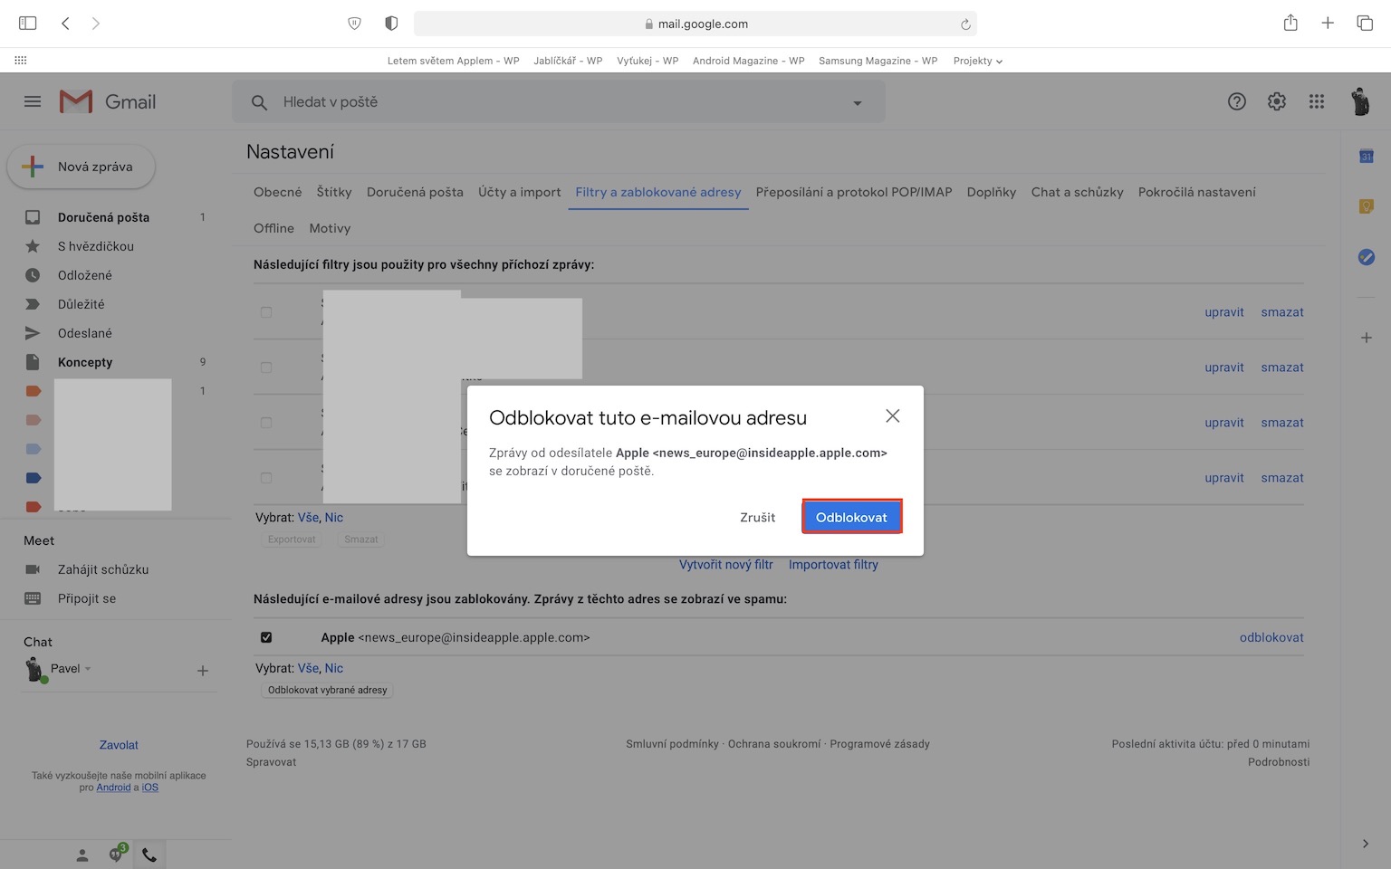The image size is (1391, 869).
Task: Open the Gmail support question mark icon
Action: click(1237, 101)
